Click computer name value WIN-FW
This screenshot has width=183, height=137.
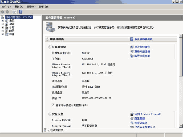pos(86,53)
